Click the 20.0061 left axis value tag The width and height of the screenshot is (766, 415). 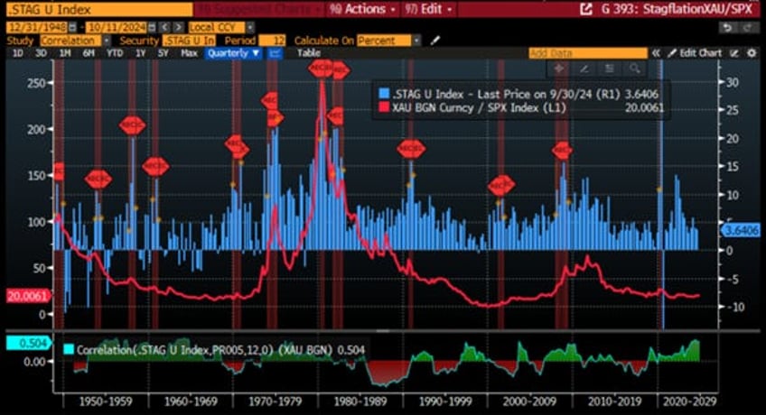pyautogui.click(x=28, y=296)
